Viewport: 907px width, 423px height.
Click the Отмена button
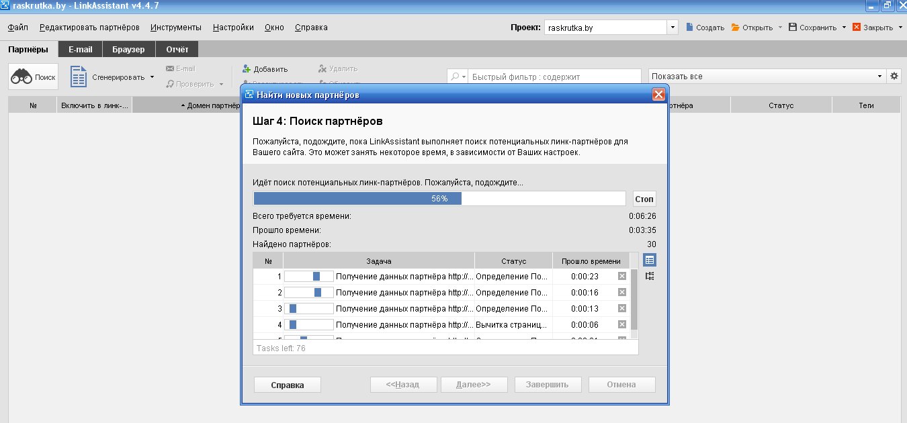pyautogui.click(x=621, y=385)
